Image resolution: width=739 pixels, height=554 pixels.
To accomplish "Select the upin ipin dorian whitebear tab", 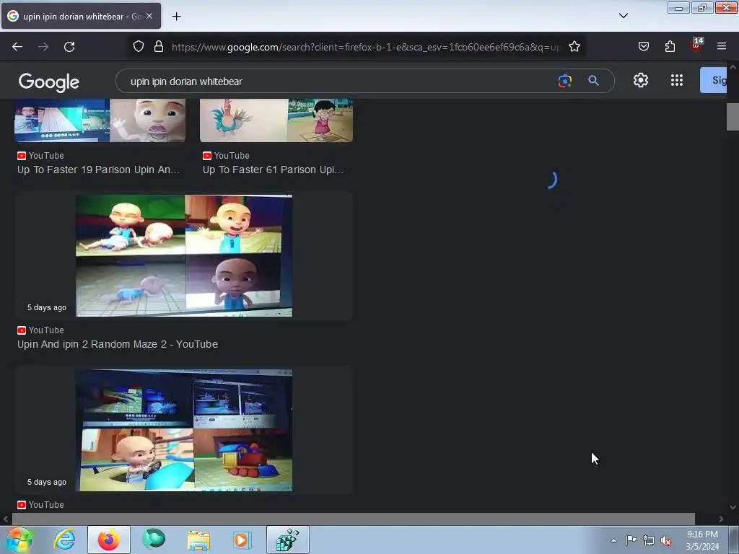I will (81, 16).
